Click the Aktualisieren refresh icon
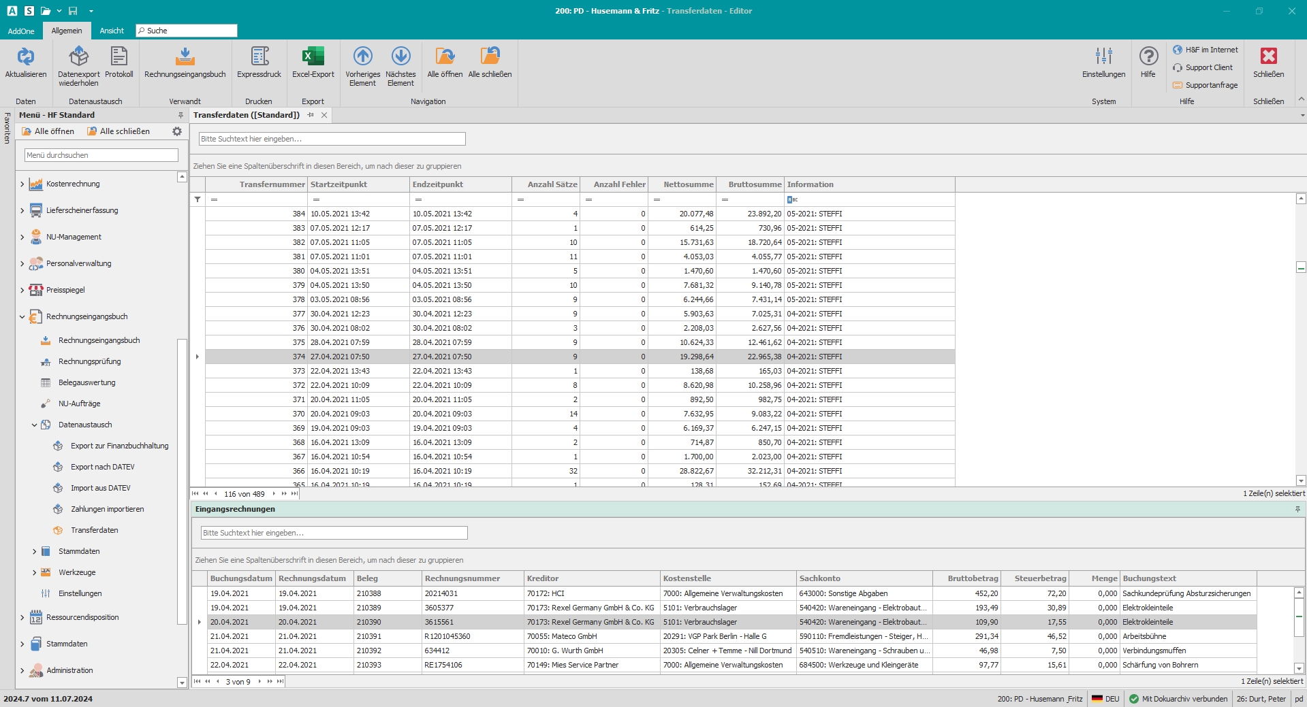 tap(25, 57)
